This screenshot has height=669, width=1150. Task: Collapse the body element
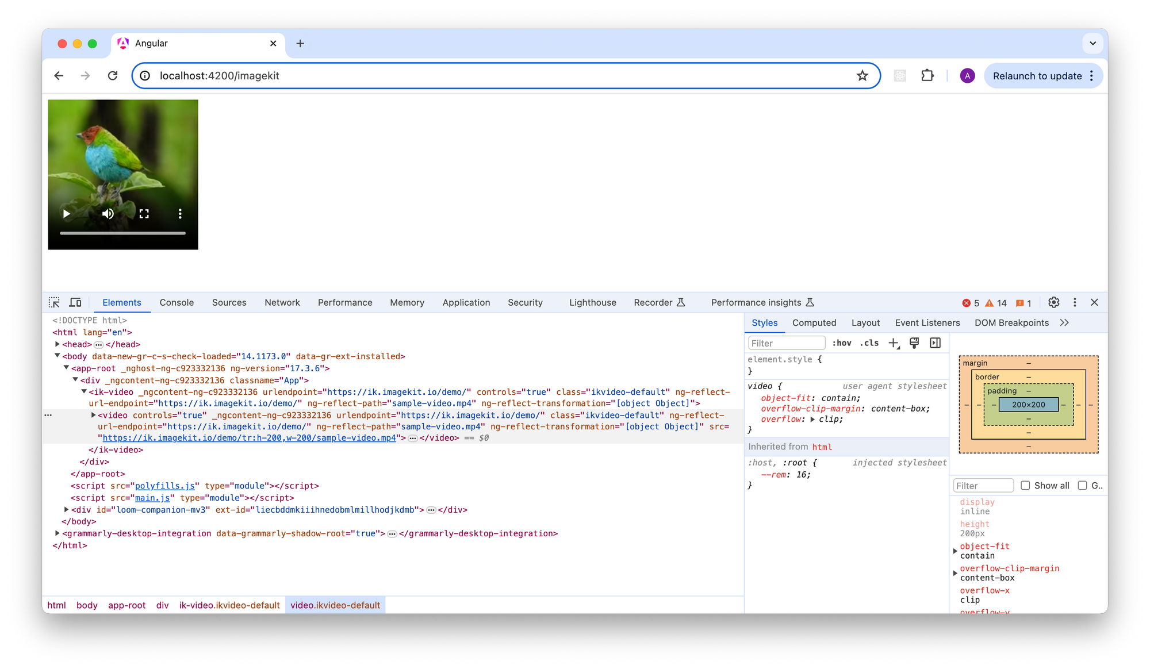(57, 356)
